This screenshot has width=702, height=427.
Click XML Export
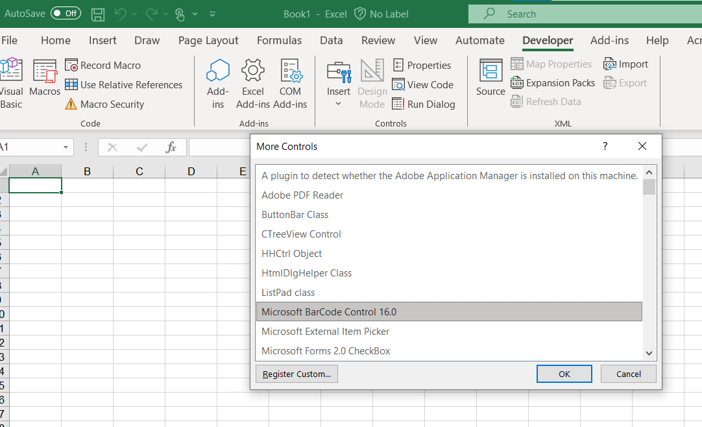625,83
